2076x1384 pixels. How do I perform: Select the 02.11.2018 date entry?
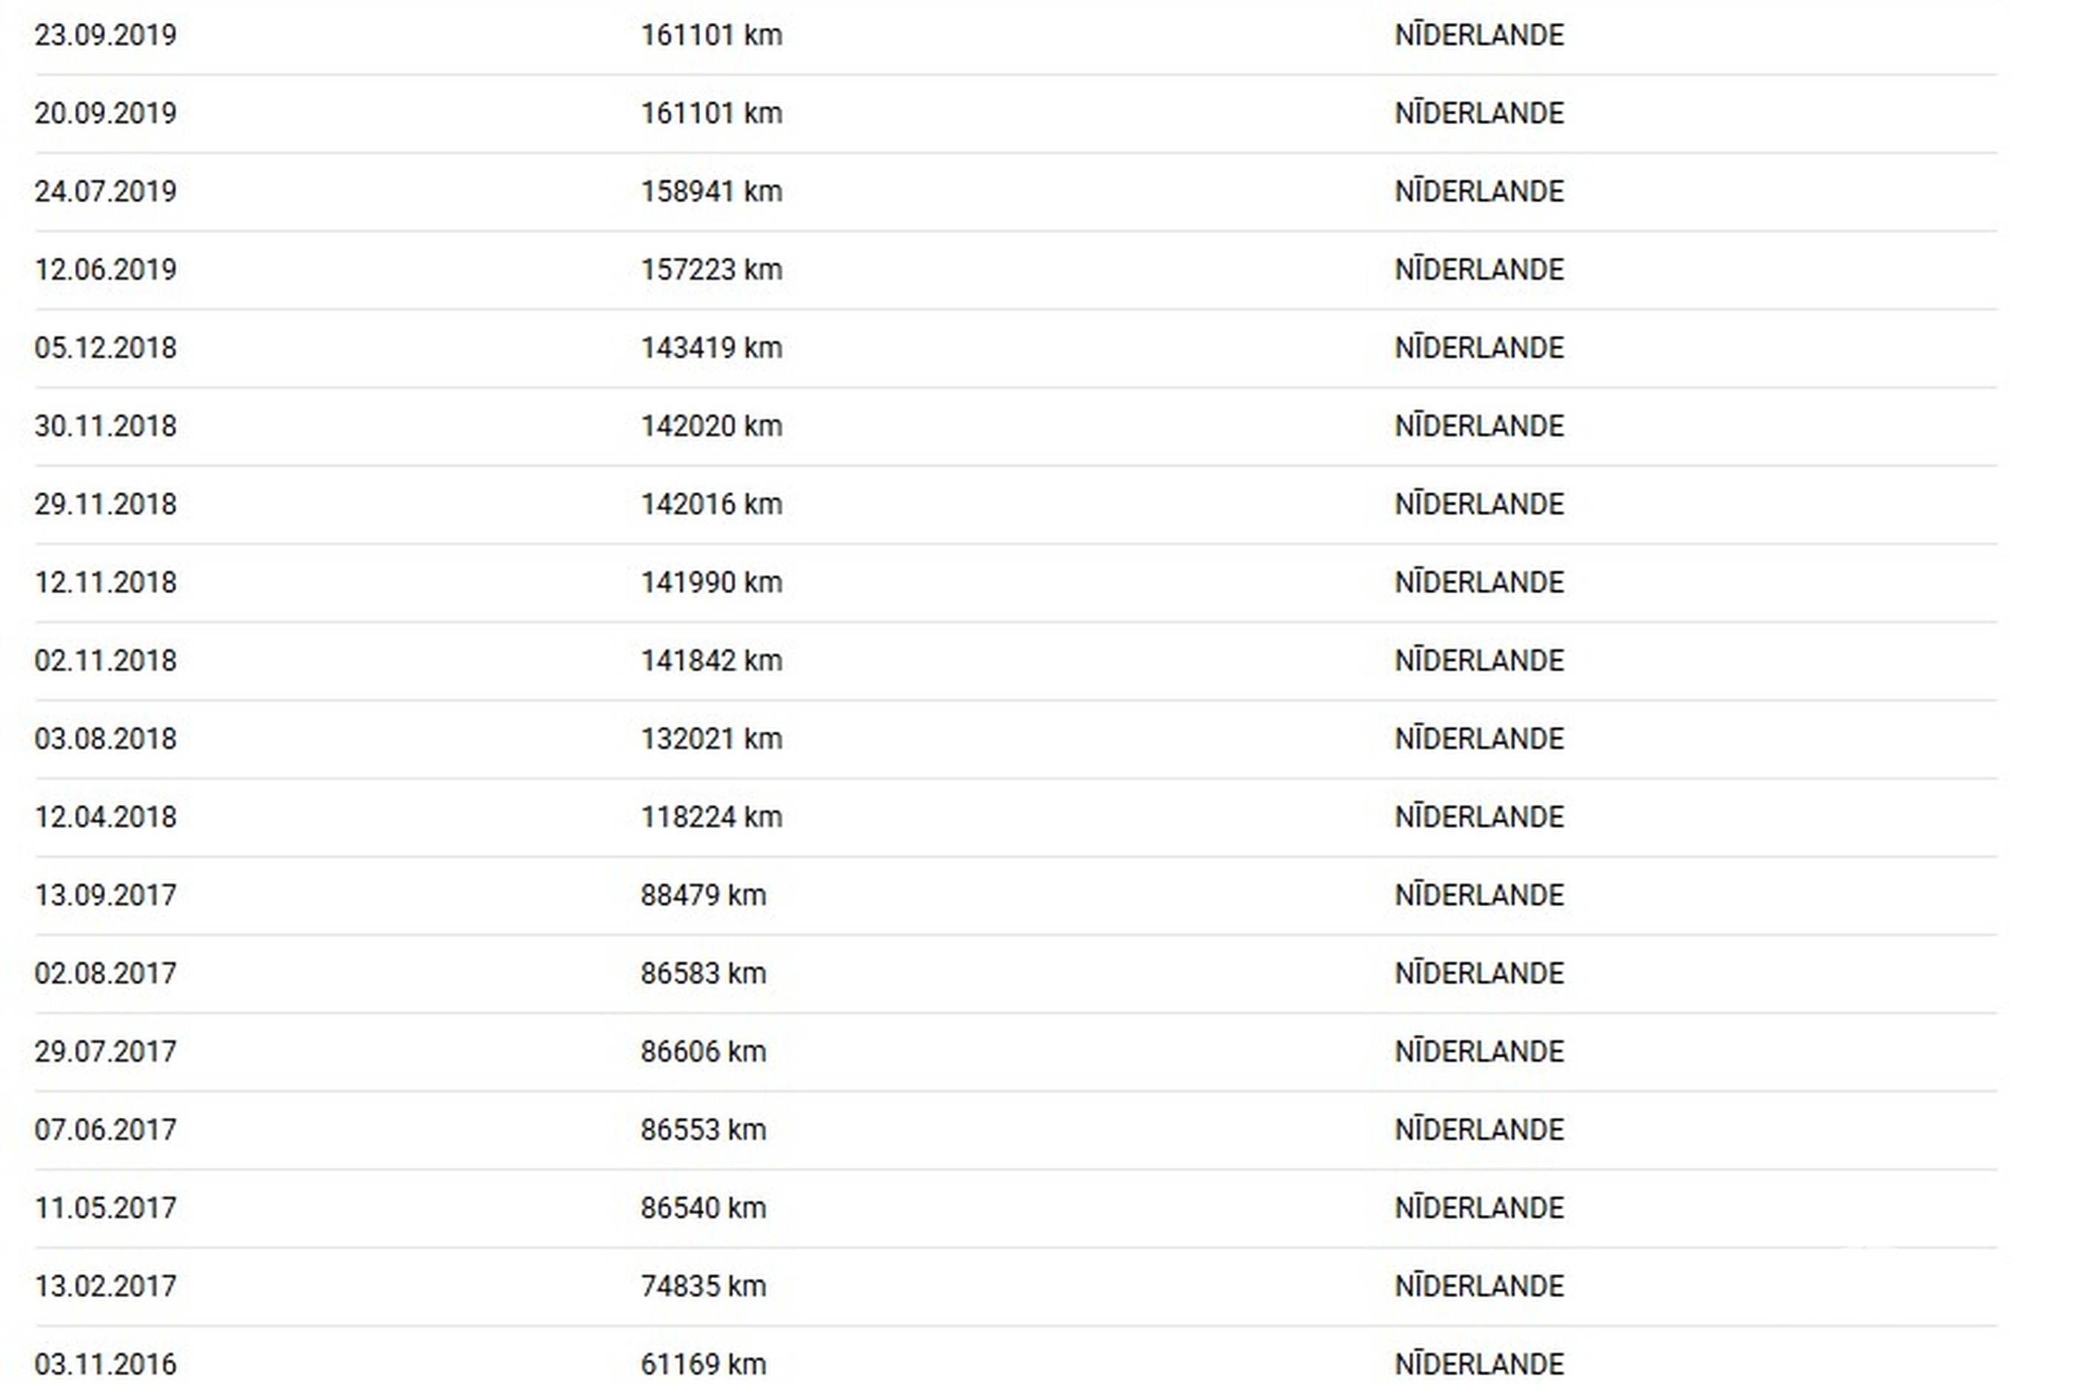pos(105,660)
